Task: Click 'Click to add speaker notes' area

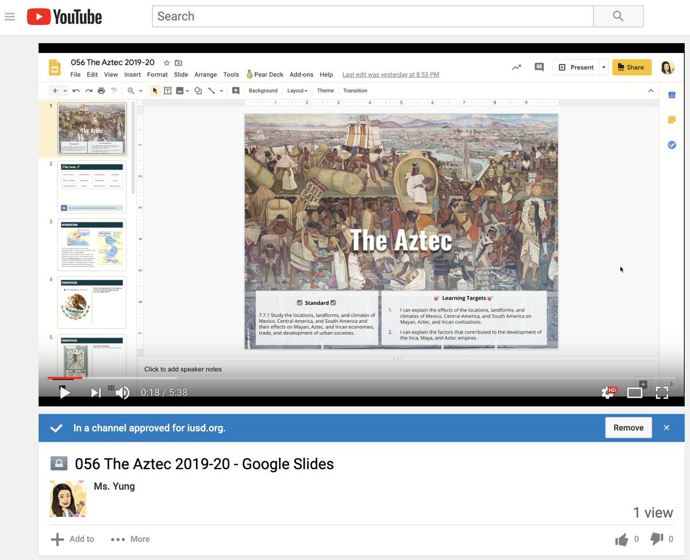Action: click(x=398, y=369)
